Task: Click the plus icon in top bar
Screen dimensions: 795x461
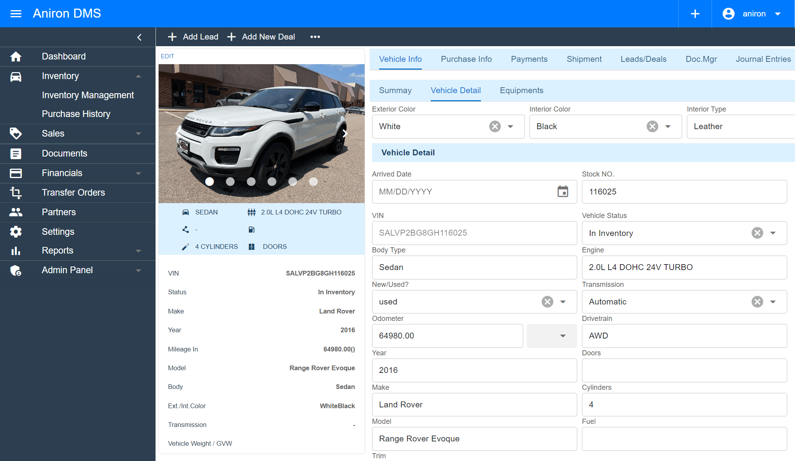Action: pos(695,14)
